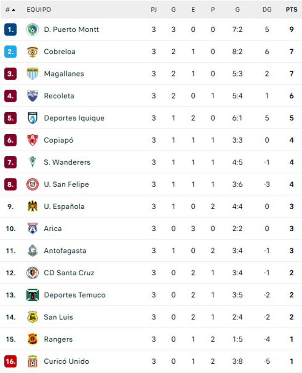Click the San Luis yellow badge
This screenshot has height=373, width=302.
pyautogui.click(x=32, y=317)
